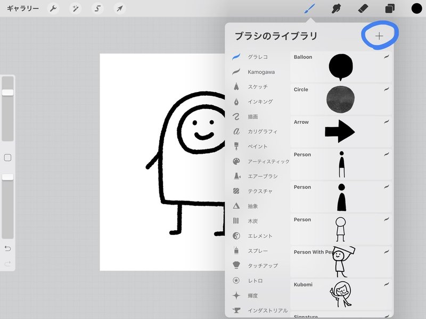The height and width of the screenshot is (319, 426).
Task: Open the インダストリアル brush category
Action: 260,310
